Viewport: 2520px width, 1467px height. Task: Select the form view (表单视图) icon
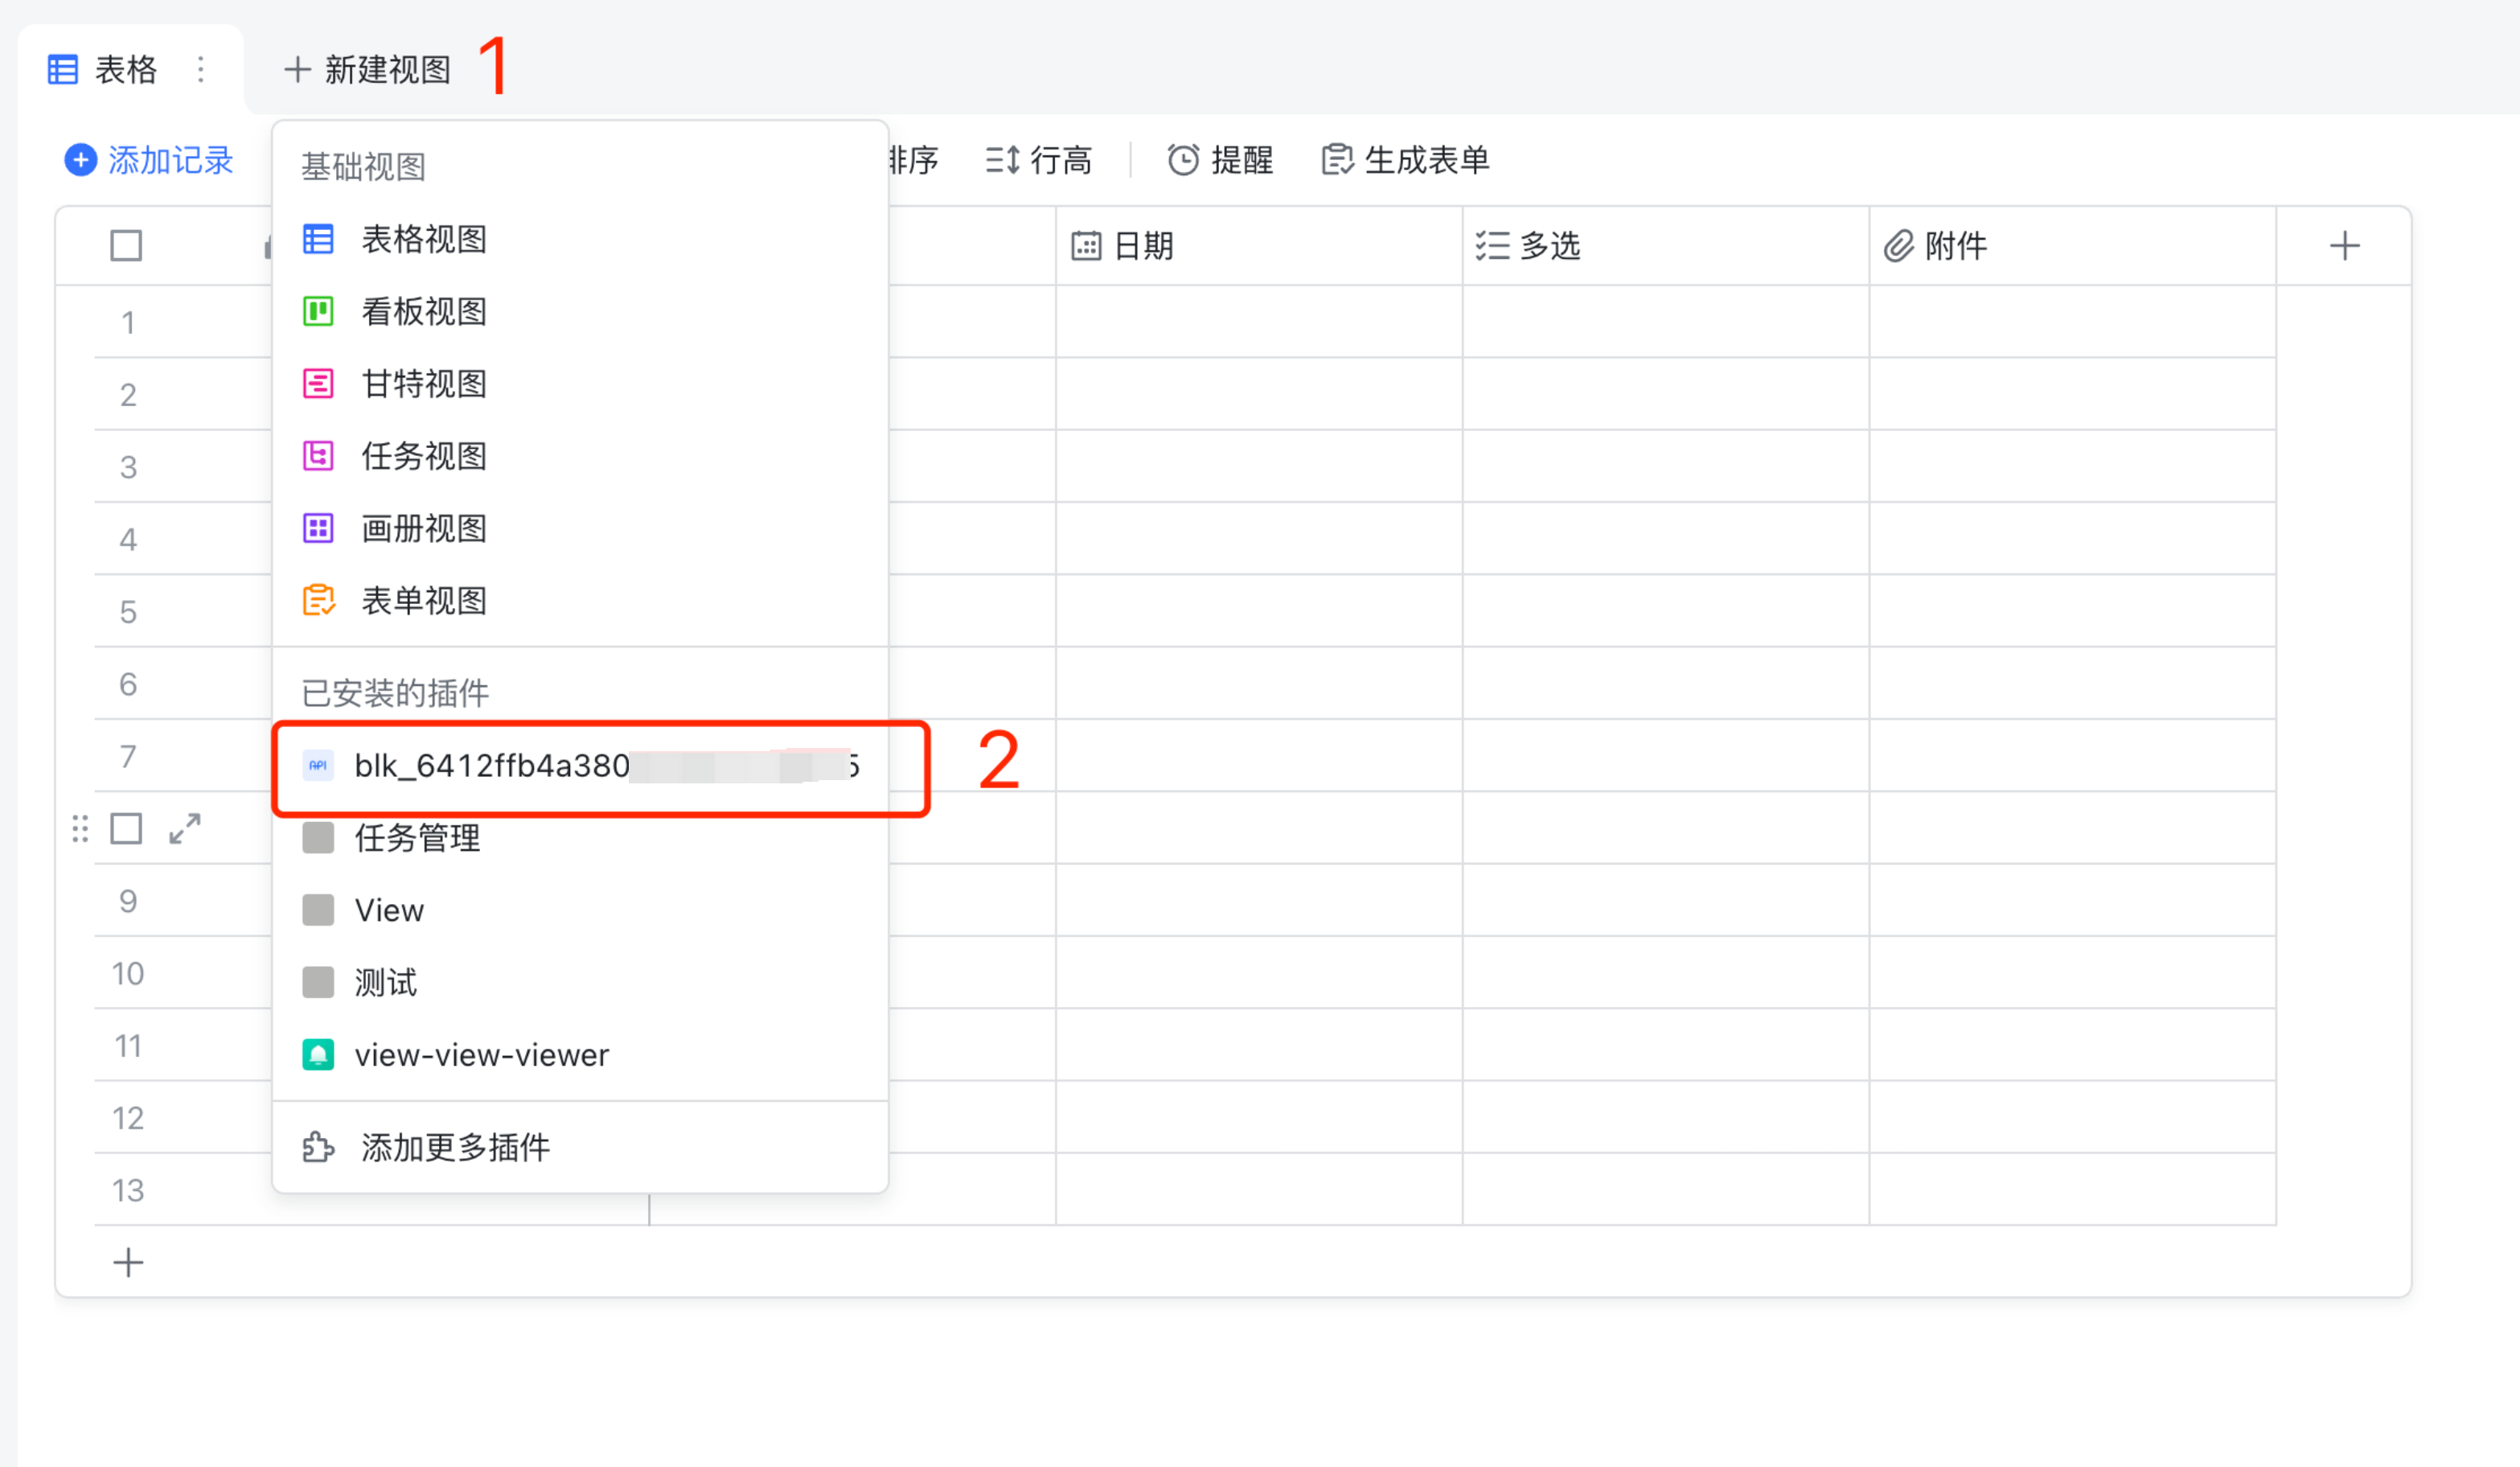click(x=318, y=601)
